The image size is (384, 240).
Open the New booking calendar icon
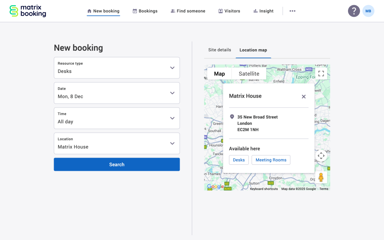[88, 11]
